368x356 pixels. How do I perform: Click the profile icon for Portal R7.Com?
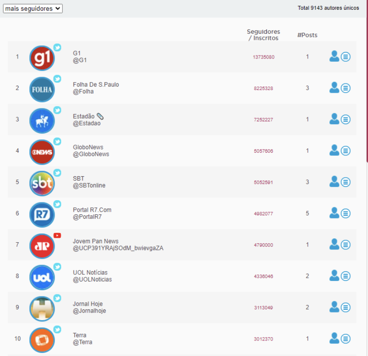334,213
